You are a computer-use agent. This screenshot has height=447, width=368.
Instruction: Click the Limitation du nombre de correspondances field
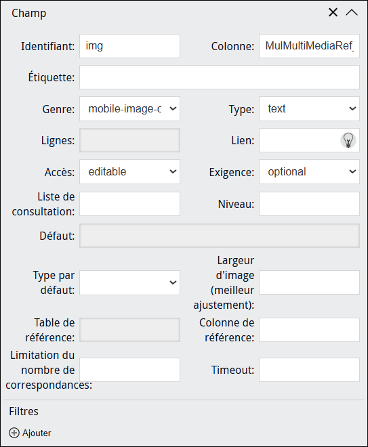(x=130, y=370)
